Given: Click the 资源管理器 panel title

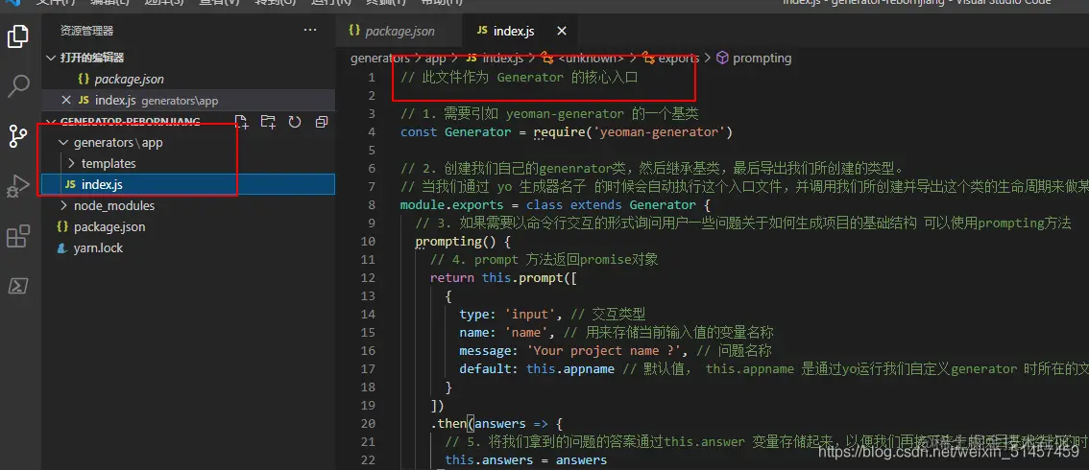Looking at the screenshot, I should click(x=86, y=31).
